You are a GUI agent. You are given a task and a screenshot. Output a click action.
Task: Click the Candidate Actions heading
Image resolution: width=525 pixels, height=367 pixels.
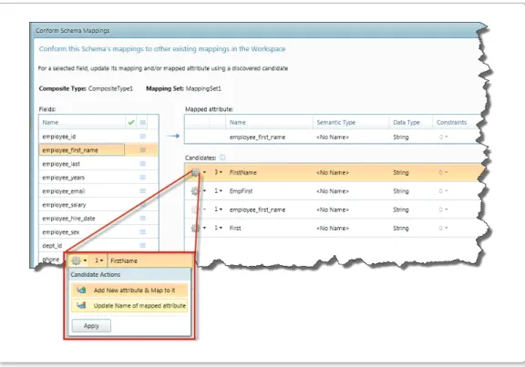tap(95, 275)
